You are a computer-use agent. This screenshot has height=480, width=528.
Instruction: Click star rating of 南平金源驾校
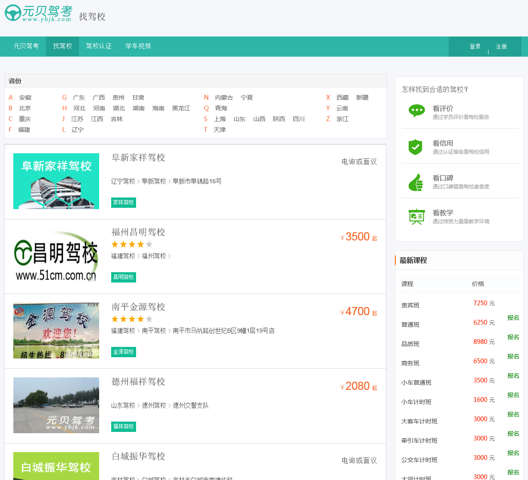132,319
